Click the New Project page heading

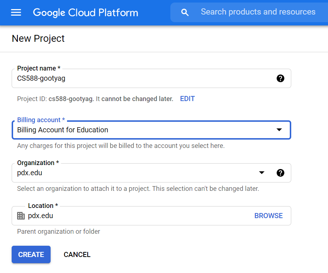click(38, 39)
